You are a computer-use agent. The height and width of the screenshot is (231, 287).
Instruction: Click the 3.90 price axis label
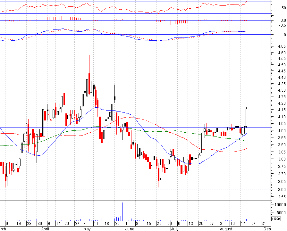coord(282,144)
